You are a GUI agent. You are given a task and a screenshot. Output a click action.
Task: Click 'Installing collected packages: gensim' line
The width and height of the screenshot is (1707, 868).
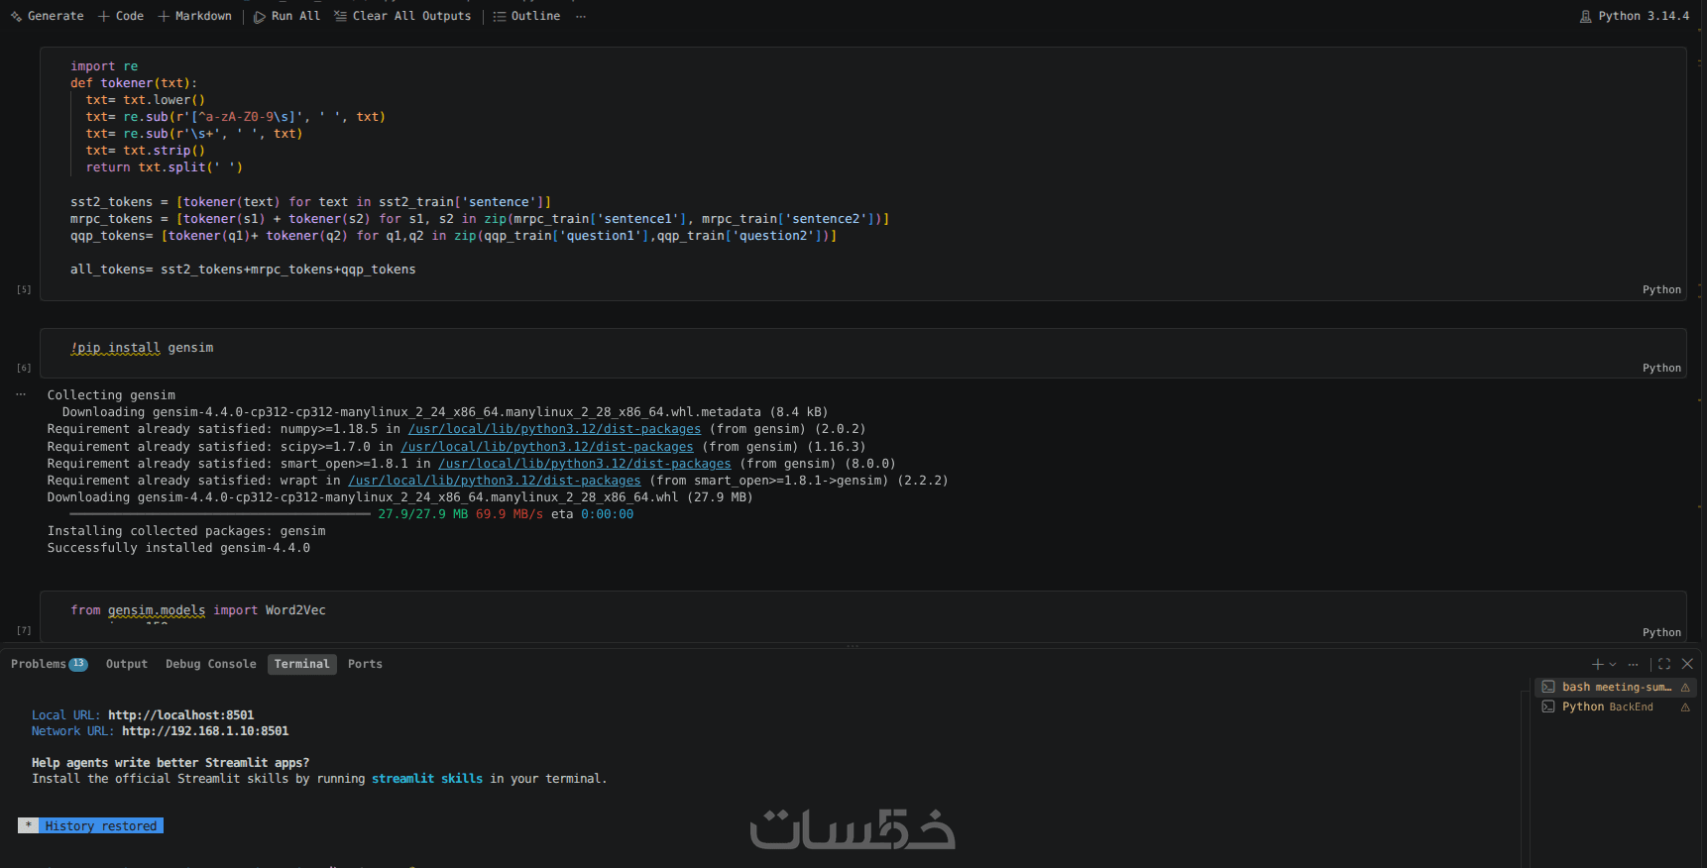click(x=186, y=531)
